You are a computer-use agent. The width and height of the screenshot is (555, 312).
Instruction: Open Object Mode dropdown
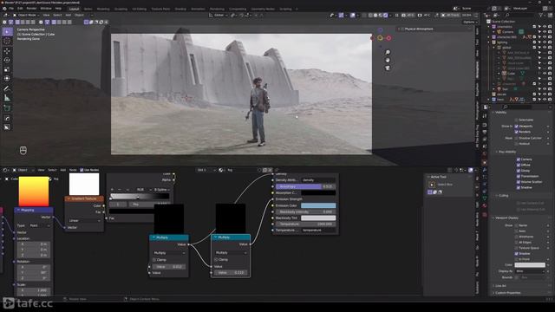(x=26, y=16)
